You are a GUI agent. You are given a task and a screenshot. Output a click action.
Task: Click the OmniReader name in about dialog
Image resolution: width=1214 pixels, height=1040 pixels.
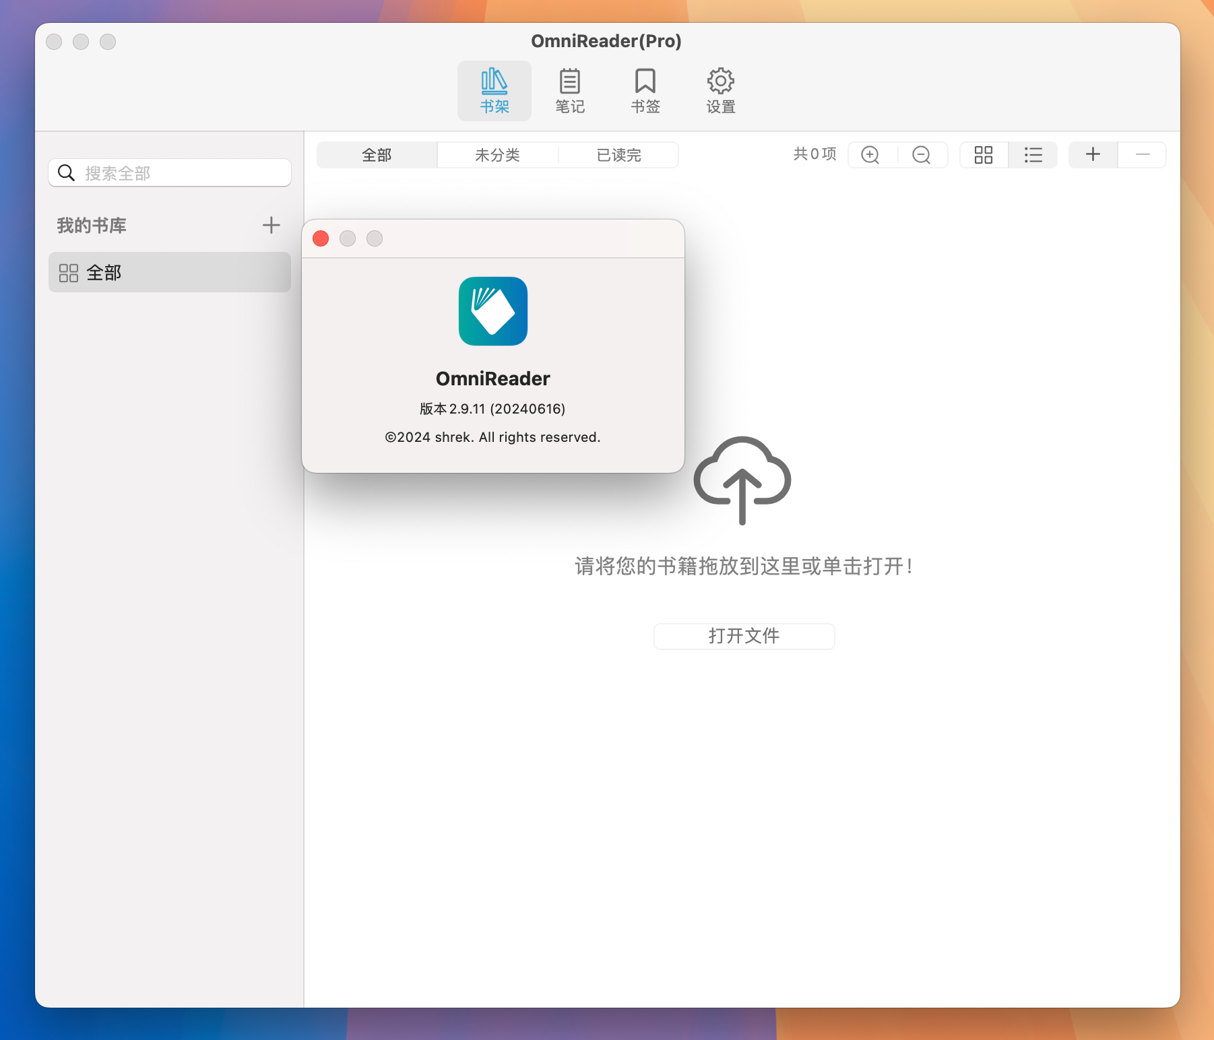(493, 379)
